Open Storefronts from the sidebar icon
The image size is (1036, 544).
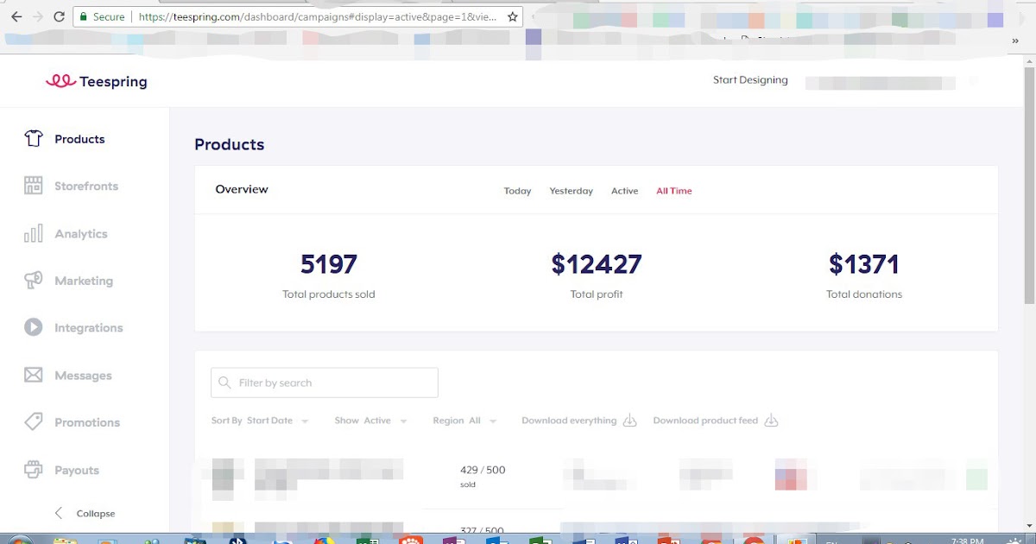[x=33, y=186]
